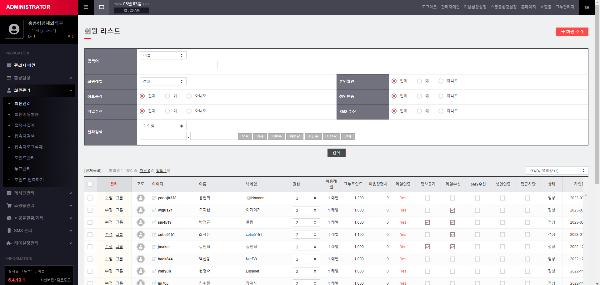Screen dimensions: 600x285
Task: Click the 검색 search button
Action: (x=336, y=153)
